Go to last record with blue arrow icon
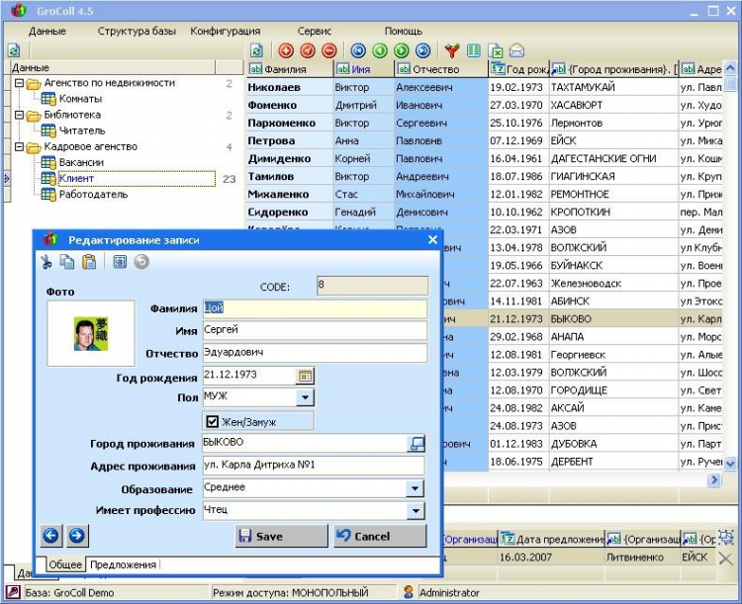The height and width of the screenshot is (604, 742). coord(423,50)
